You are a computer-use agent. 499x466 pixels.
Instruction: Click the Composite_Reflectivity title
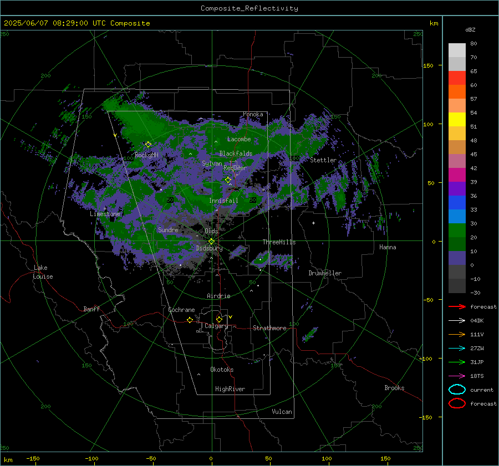coord(249,8)
